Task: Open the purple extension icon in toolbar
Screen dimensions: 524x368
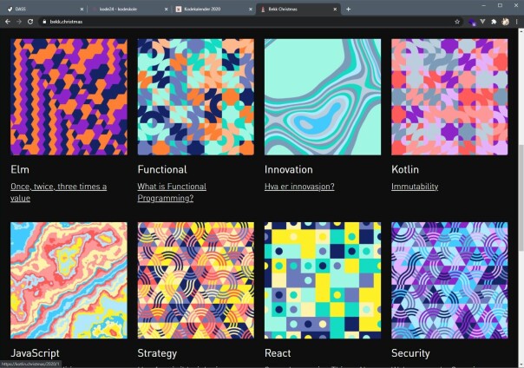Action: click(x=472, y=22)
